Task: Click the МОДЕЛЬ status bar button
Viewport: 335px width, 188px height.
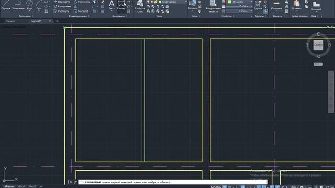Action: (x=216, y=187)
